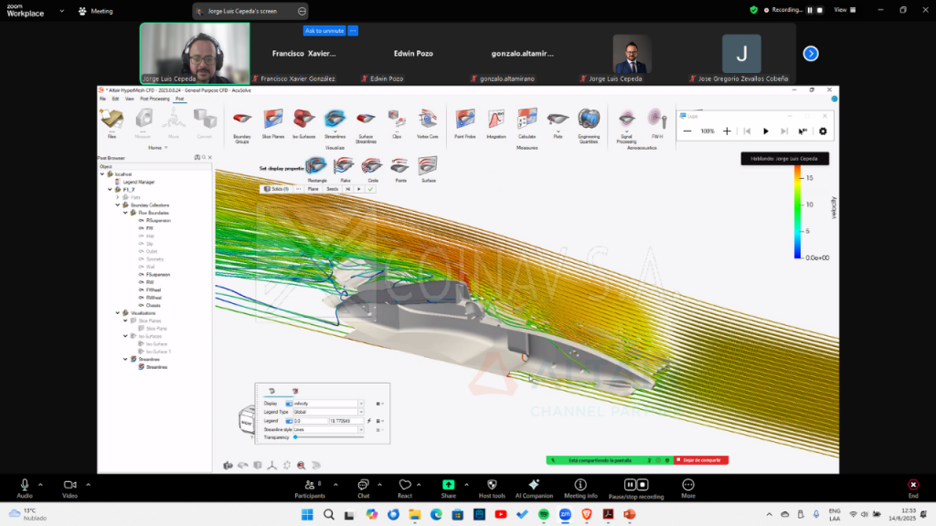The height and width of the screenshot is (526, 936).
Task: Open the Streamlines visualization tool
Action: (335, 119)
